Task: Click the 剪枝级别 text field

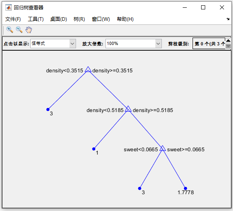Action: click(209, 43)
